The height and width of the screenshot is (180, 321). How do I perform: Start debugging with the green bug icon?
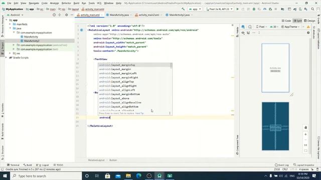254,9
